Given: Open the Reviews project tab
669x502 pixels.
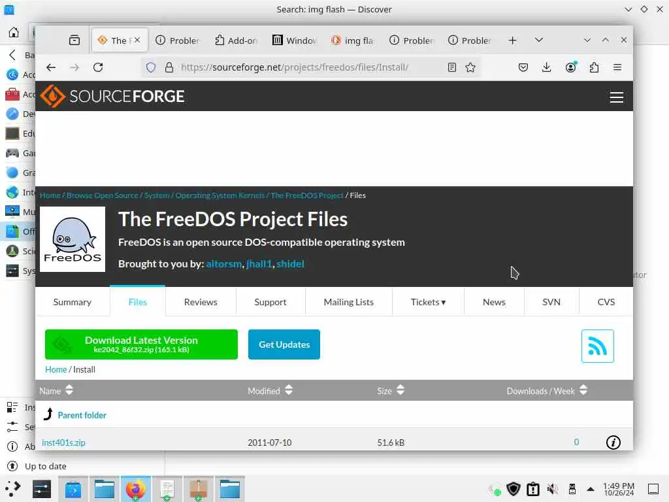Looking at the screenshot, I should pos(201,302).
